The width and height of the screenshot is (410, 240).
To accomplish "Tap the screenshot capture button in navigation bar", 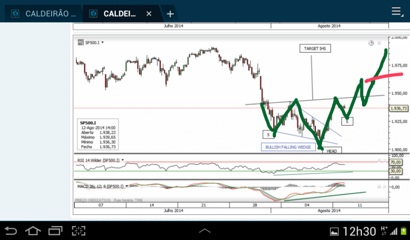I will [78, 231].
